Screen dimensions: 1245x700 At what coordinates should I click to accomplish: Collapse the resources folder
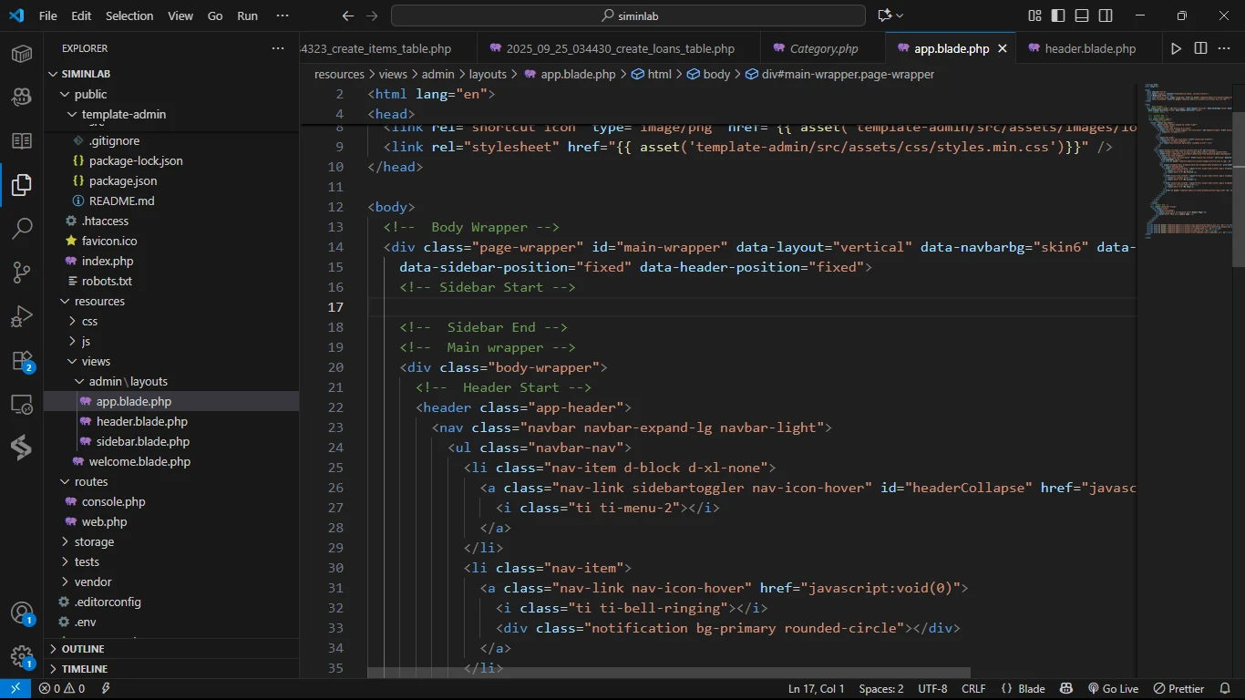pos(99,301)
